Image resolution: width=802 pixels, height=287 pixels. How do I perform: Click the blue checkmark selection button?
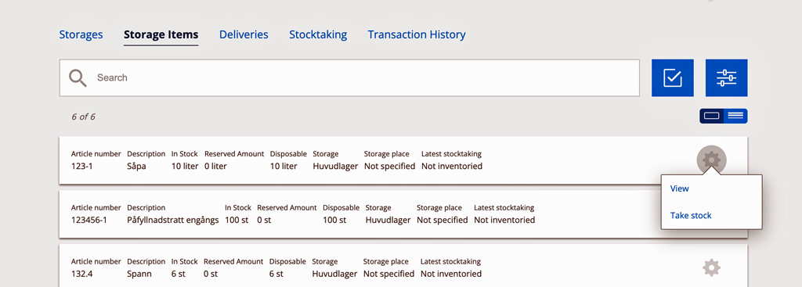click(672, 77)
